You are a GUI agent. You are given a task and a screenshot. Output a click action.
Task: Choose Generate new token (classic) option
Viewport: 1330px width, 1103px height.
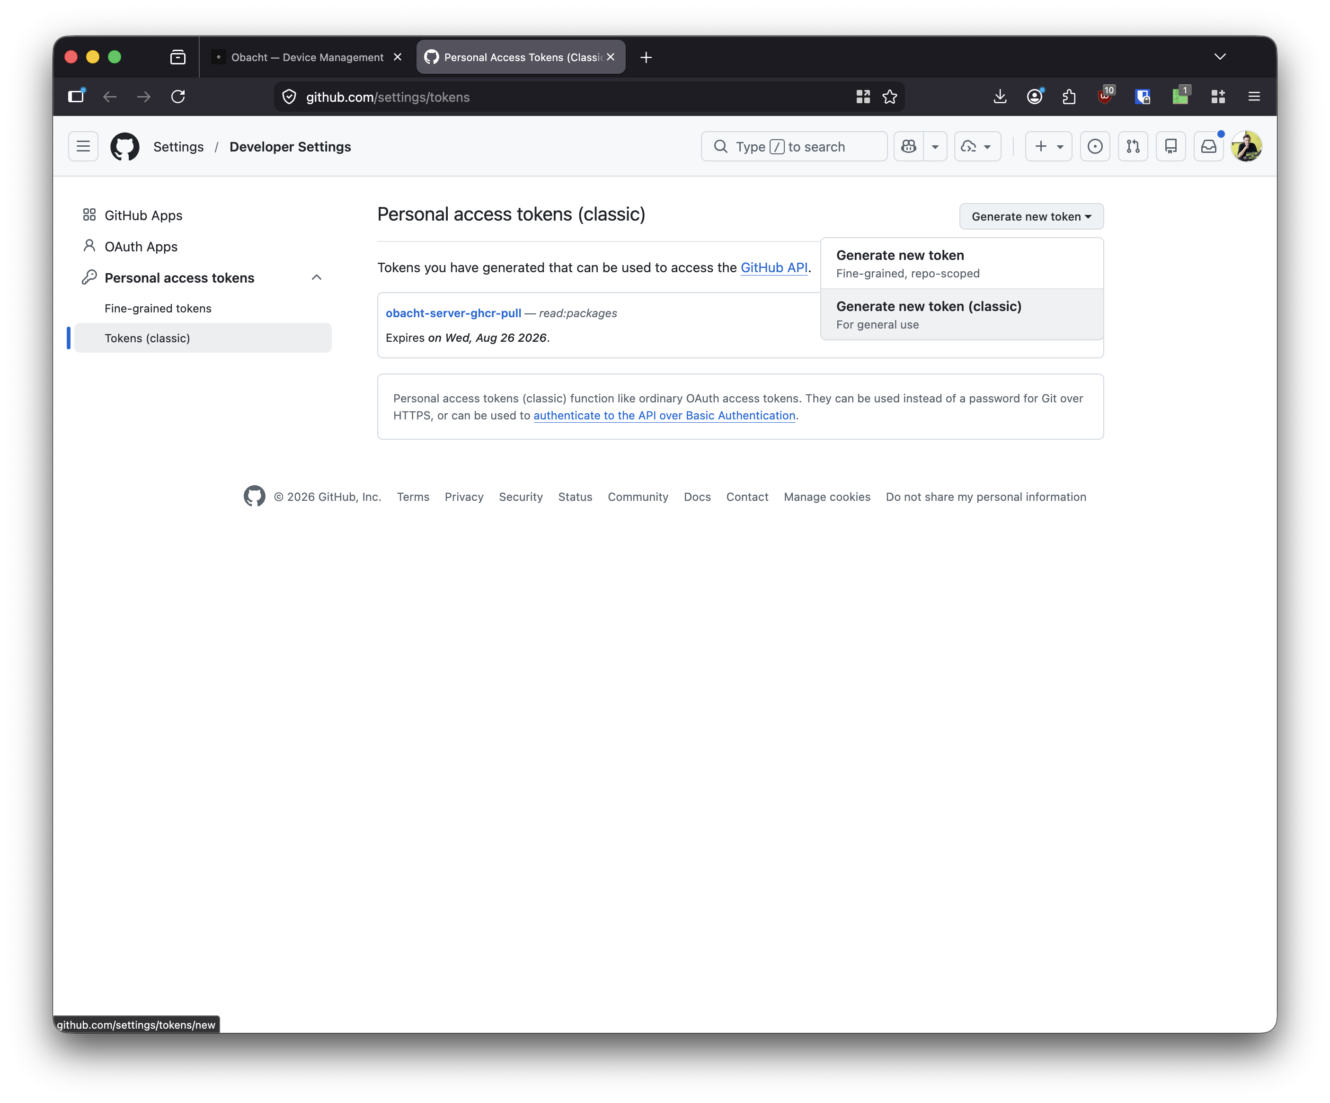click(961, 315)
